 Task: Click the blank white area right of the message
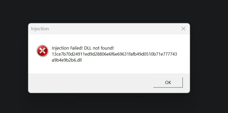click(157, 65)
